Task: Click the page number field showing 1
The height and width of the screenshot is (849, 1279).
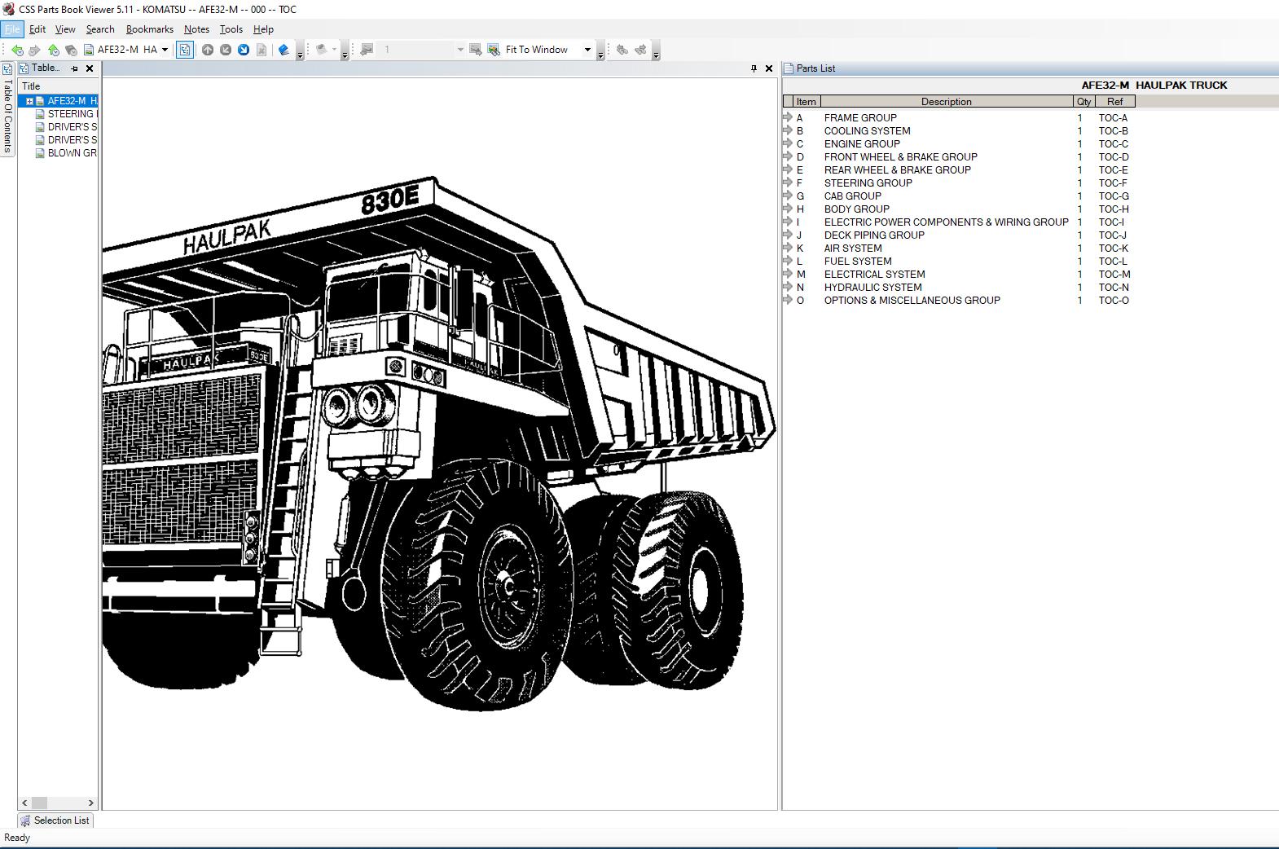Action: [x=415, y=50]
